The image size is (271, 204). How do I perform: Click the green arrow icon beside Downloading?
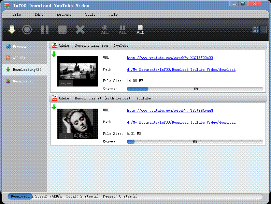click(x=8, y=69)
